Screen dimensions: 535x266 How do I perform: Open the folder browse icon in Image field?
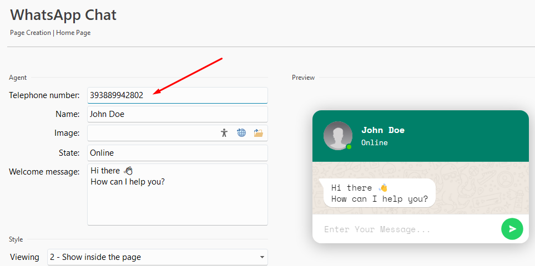(x=258, y=133)
